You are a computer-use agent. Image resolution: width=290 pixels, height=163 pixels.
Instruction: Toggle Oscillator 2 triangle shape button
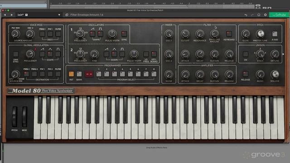[114, 54]
